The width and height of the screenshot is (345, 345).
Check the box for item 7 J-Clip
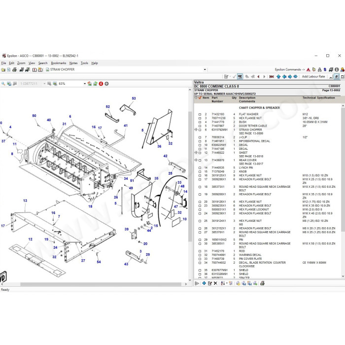coord(200,138)
